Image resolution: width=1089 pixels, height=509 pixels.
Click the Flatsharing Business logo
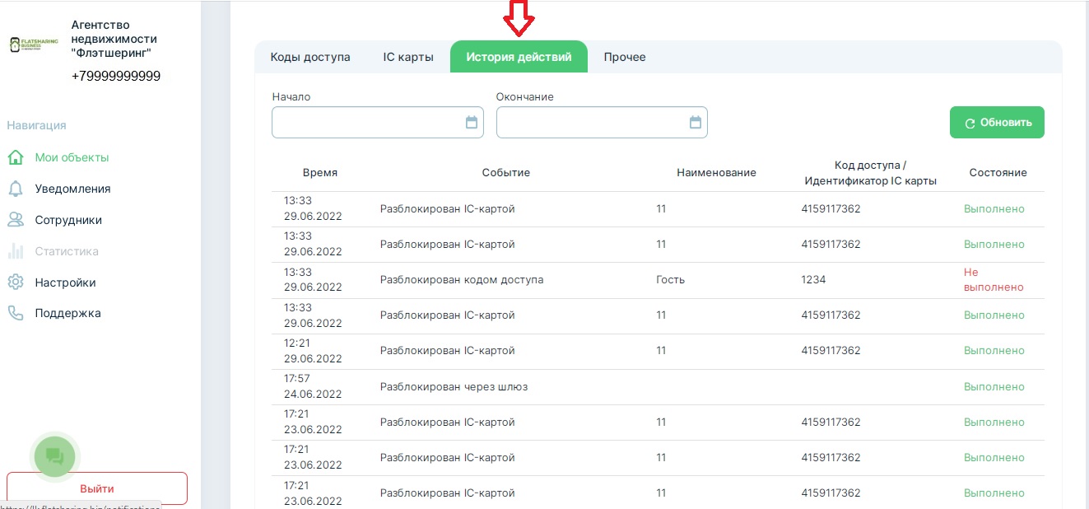click(x=34, y=44)
